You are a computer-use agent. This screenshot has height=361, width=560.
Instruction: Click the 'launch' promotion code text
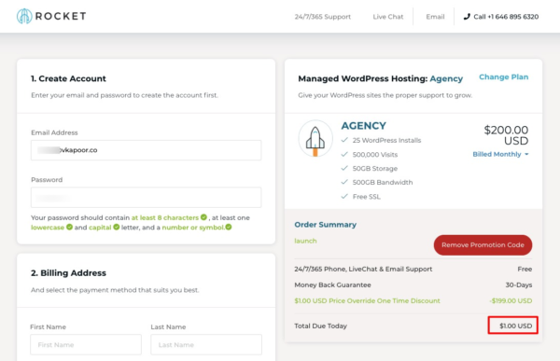305,241
